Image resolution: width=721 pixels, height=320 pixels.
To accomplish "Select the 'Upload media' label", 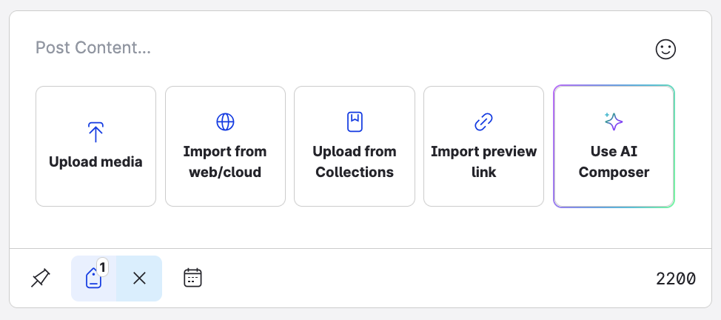I will pyautogui.click(x=95, y=161).
